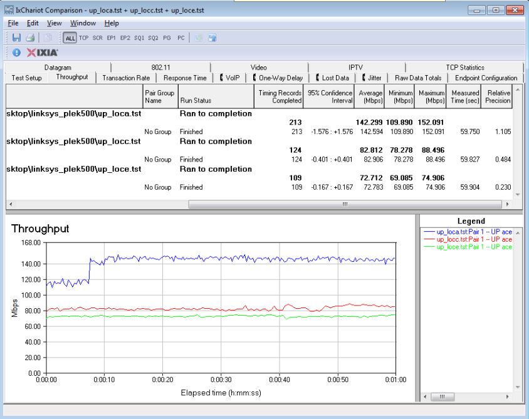Open the Help menu
Screen dimensions: 529x419
[112, 23]
